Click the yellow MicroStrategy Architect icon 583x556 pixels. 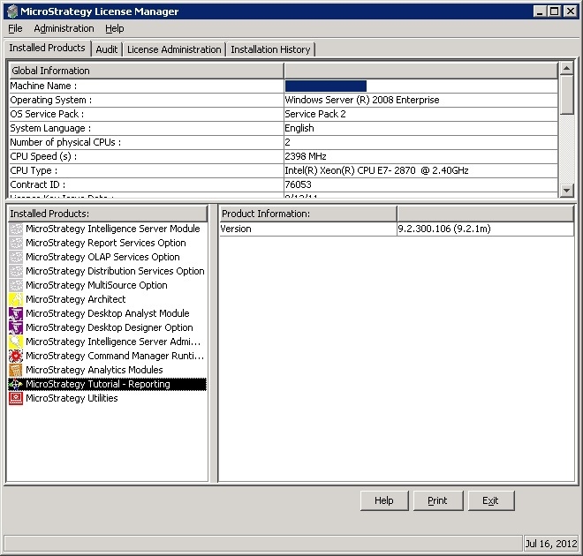point(16,299)
